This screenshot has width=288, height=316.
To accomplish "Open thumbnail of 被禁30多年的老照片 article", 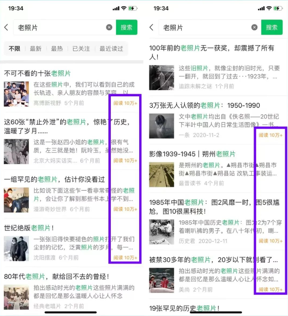I will pos(161,280).
